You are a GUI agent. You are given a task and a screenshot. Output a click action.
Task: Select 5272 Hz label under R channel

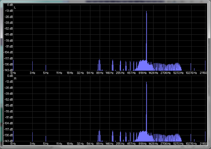[178, 144]
